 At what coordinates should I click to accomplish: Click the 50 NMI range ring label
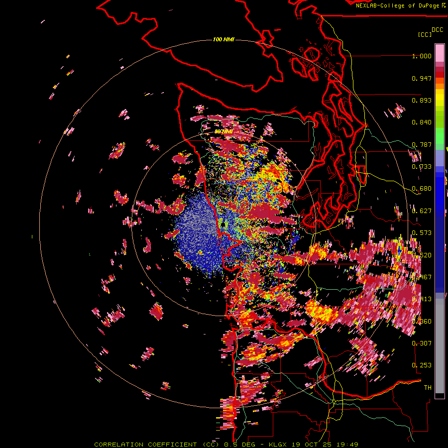[x=224, y=132]
